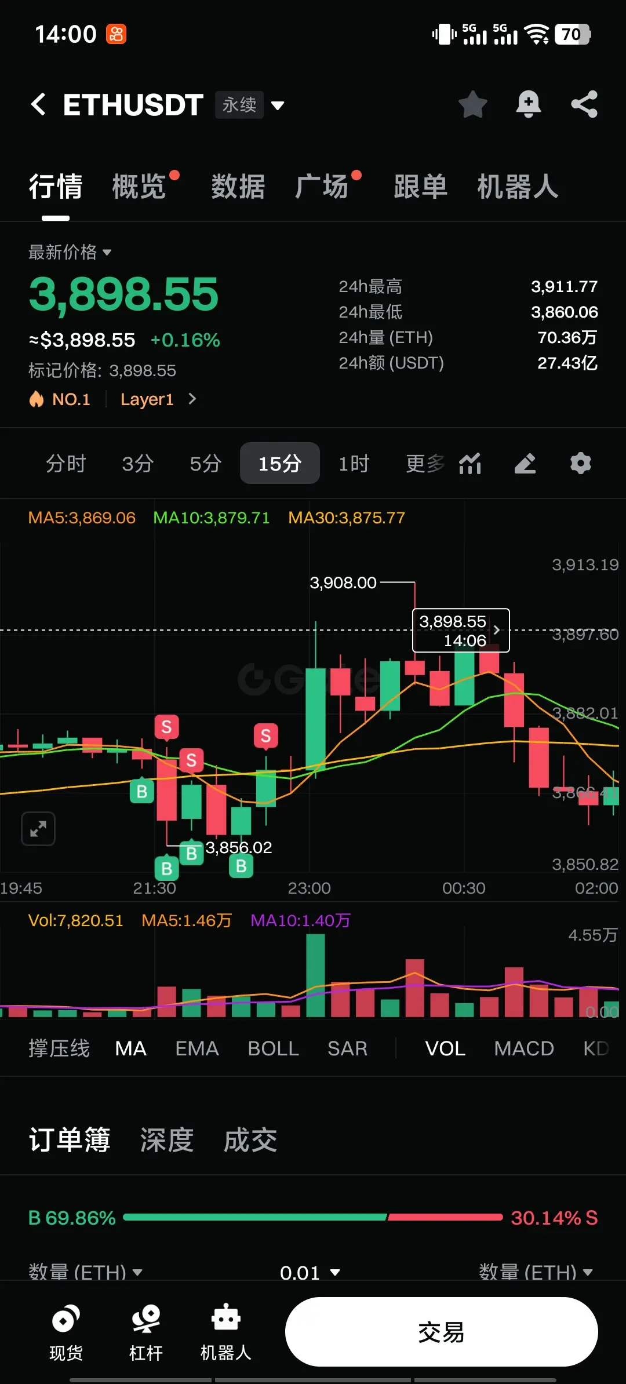Switch to the 概览 tab
Image resolution: width=626 pixels, height=1384 pixels.
(139, 187)
